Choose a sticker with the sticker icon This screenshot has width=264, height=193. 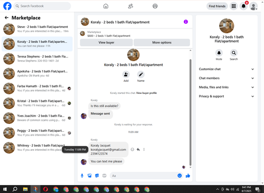[x=97, y=176]
